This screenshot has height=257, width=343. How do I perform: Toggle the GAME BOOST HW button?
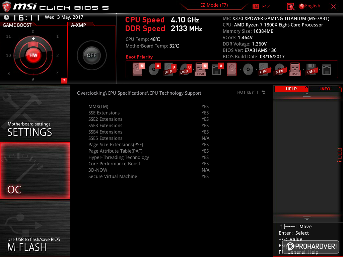pos(33,55)
